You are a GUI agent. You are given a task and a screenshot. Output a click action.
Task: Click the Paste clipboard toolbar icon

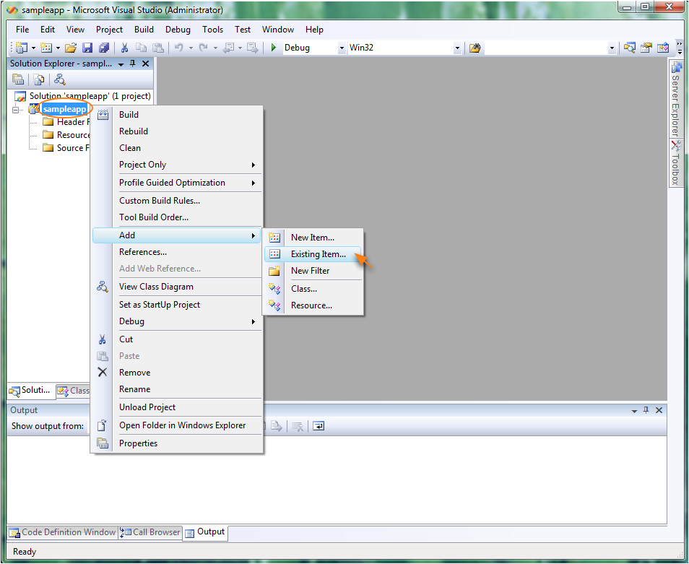pos(157,48)
